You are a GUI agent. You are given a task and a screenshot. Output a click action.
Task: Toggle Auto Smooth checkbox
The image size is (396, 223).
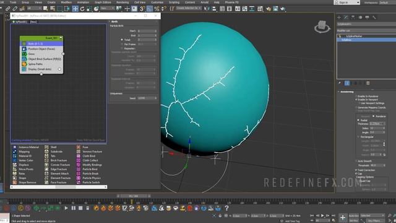pos(356,161)
